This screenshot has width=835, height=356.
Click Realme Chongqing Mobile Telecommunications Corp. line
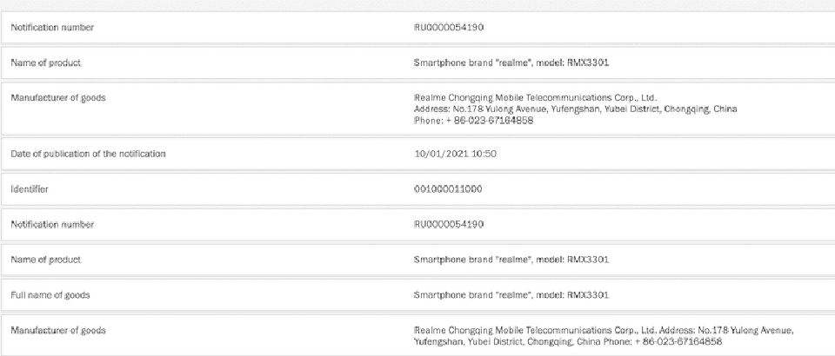click(535, 98)
